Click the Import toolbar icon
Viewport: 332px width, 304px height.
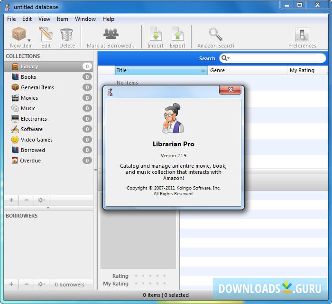(x=155, y=35)
